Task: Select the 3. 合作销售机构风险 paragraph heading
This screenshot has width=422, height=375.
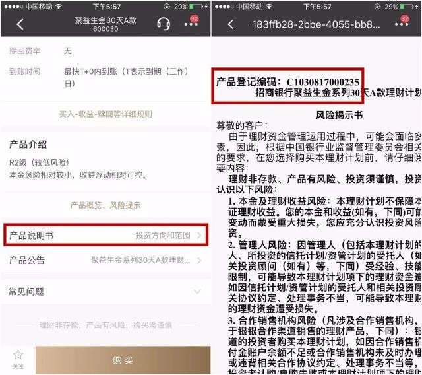Action: pyautogui.click(x=272, y=321)
